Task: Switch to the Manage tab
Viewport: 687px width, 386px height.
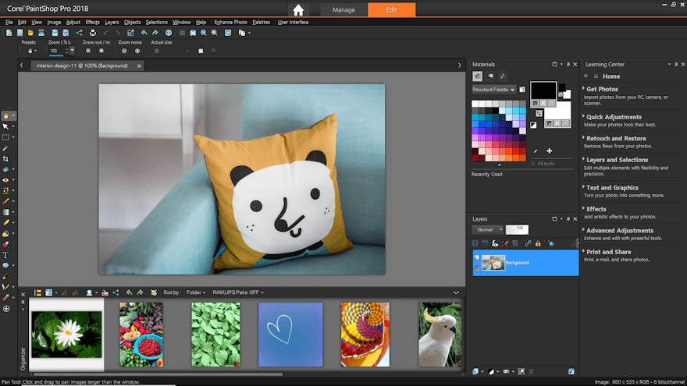Action: tap(343, 10)
